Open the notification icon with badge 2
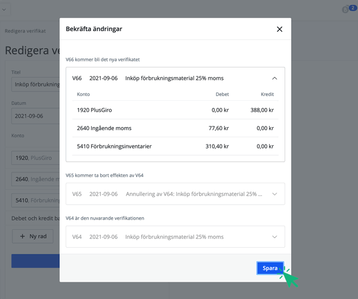This screenshot has width=358, height=299. (347, 9)
